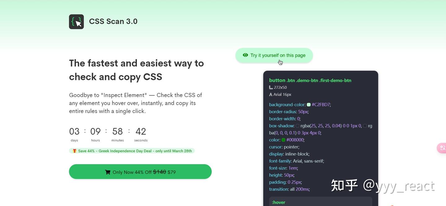This screenshot has height=206, width=446.
Task: Click the seconds value in the countdown timer
Action: [141, 131]
